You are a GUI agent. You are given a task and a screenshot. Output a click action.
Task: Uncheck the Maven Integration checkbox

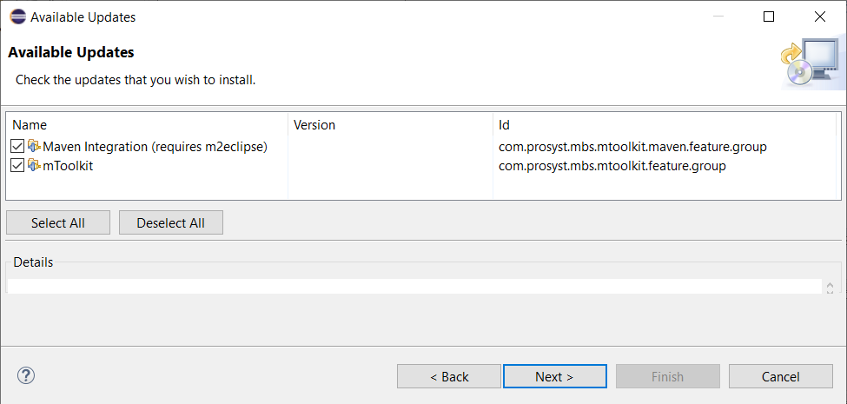(18, 146)
